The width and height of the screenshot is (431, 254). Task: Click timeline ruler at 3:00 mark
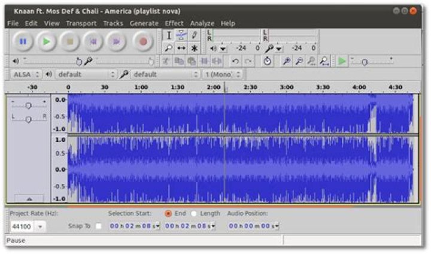coord(286,87)
